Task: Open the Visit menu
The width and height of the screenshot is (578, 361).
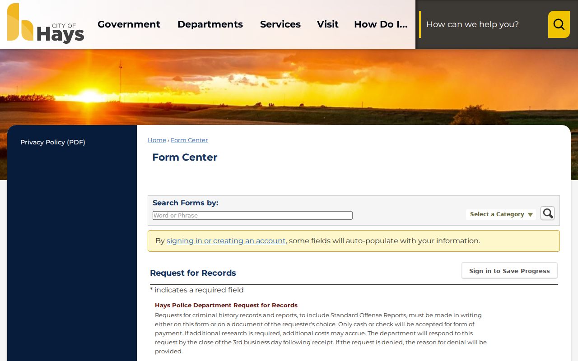Action: [327, 24]
